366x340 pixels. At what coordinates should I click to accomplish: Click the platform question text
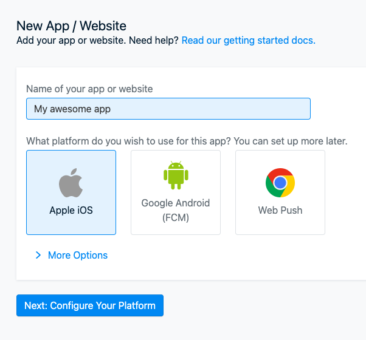tap(187, 141)
